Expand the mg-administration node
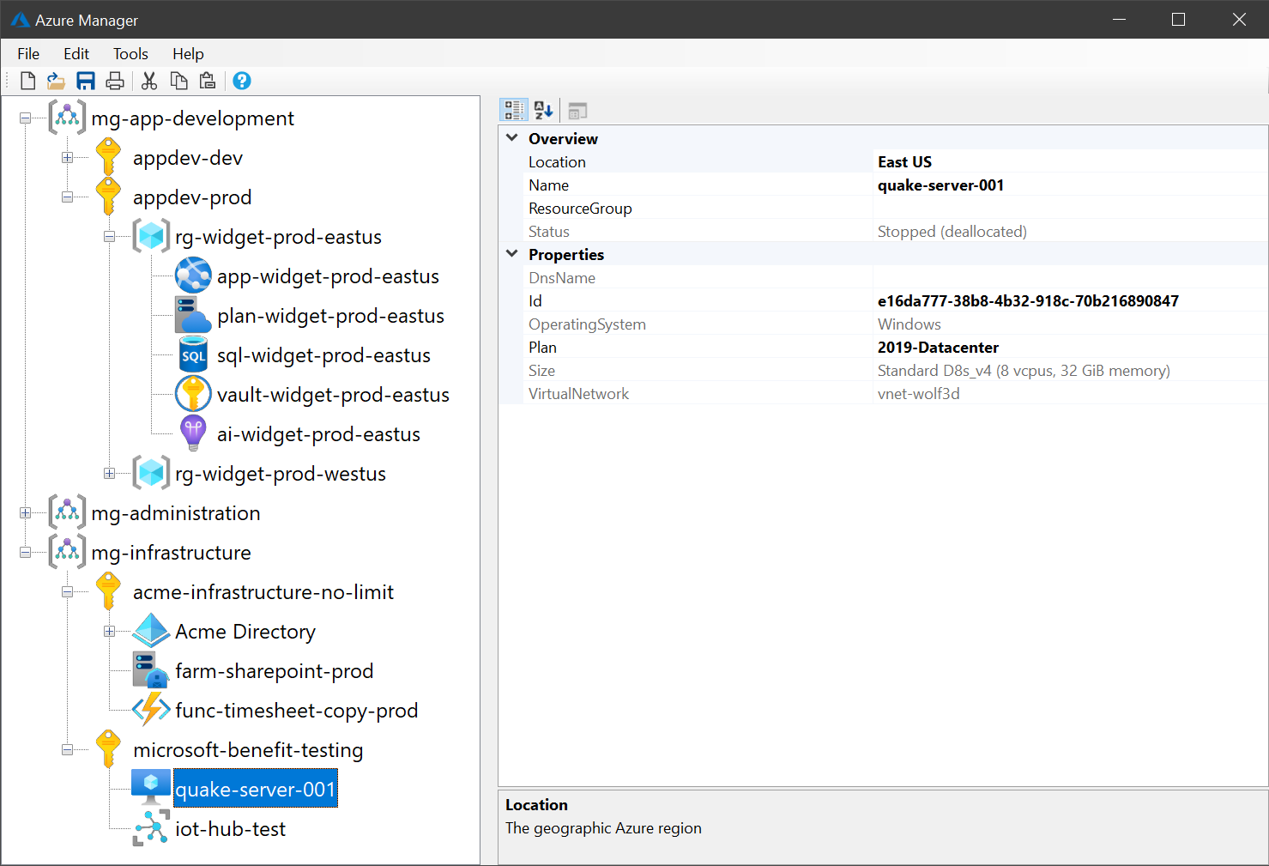1269x866 pixels. click(x=26, y=513)
